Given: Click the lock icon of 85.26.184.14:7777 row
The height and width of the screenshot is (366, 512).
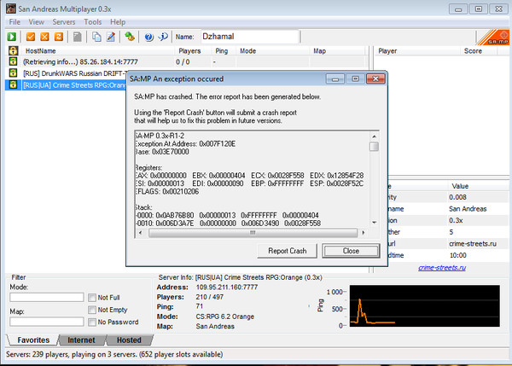Looking at the screenshot, I should pyautogui.click(x=13, y=61).
